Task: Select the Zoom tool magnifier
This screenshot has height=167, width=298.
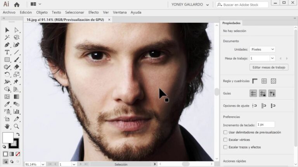Action: (16, 126)
